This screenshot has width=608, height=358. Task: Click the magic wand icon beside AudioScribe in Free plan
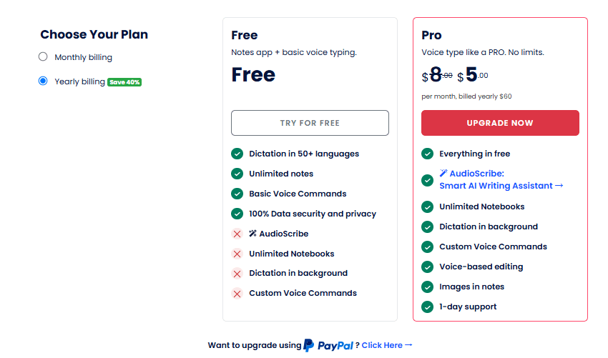click(252, 234)
